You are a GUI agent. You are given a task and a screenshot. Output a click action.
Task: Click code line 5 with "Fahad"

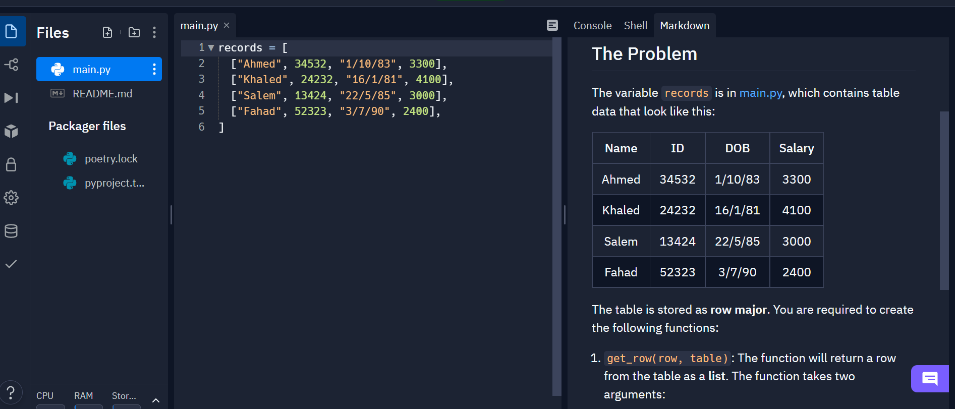coord(336,111)
